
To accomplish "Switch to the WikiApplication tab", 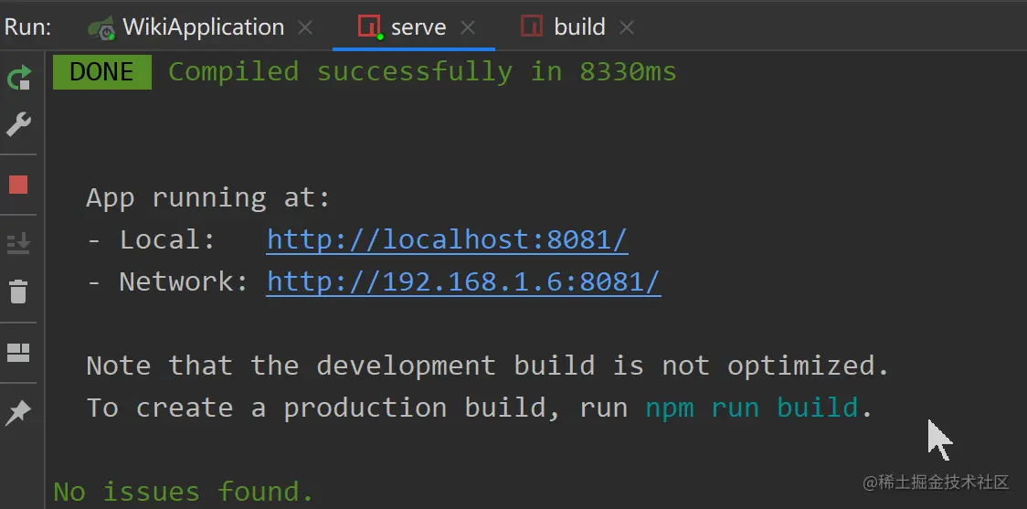I will 203,27.
